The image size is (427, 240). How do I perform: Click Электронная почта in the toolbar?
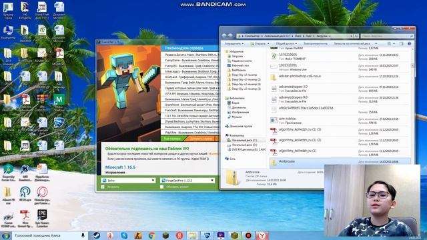[x=316, y=43]
